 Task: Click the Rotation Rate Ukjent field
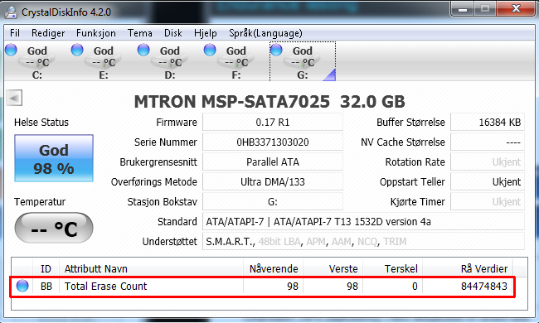488,162
